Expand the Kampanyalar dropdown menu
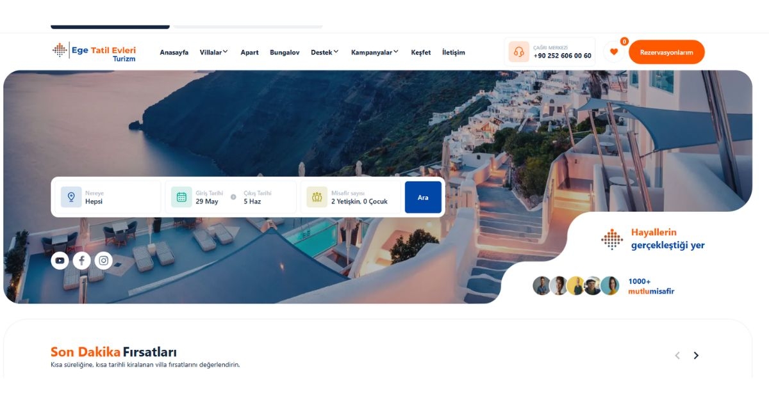 click(x=374, y=52)
